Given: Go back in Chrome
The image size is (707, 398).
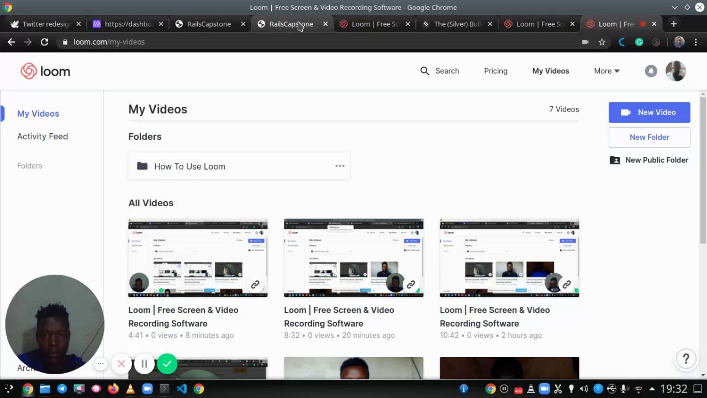Looking at the screenshot, I should (11, 42).
